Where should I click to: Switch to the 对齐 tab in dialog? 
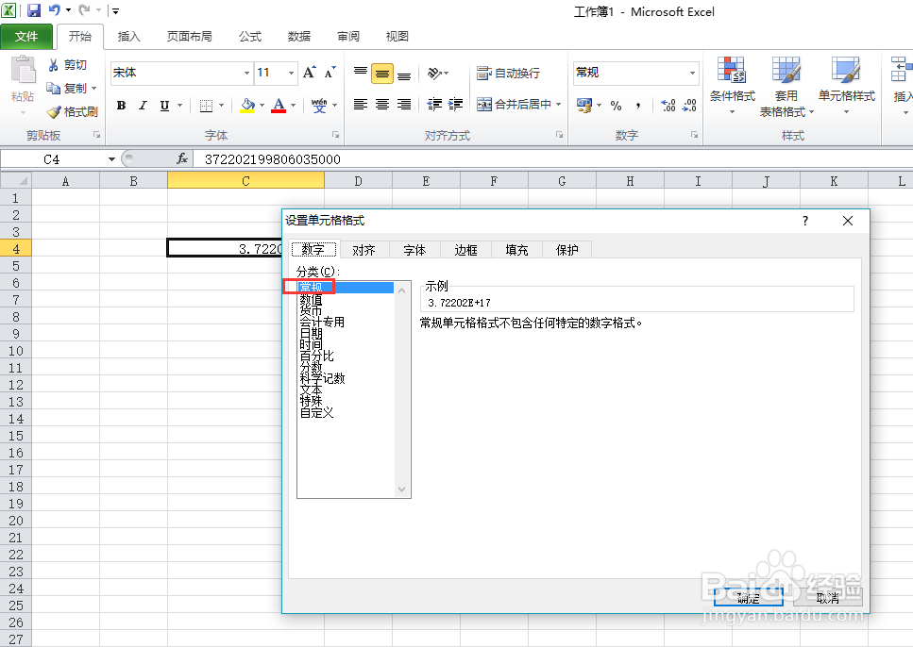pyautogui.click(x=364, y=249)
